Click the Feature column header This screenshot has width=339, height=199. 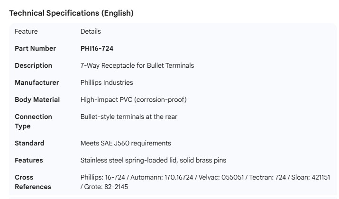coord(26,31)
